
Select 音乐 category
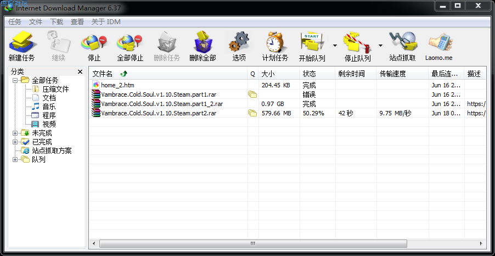(x=49, y=107)
